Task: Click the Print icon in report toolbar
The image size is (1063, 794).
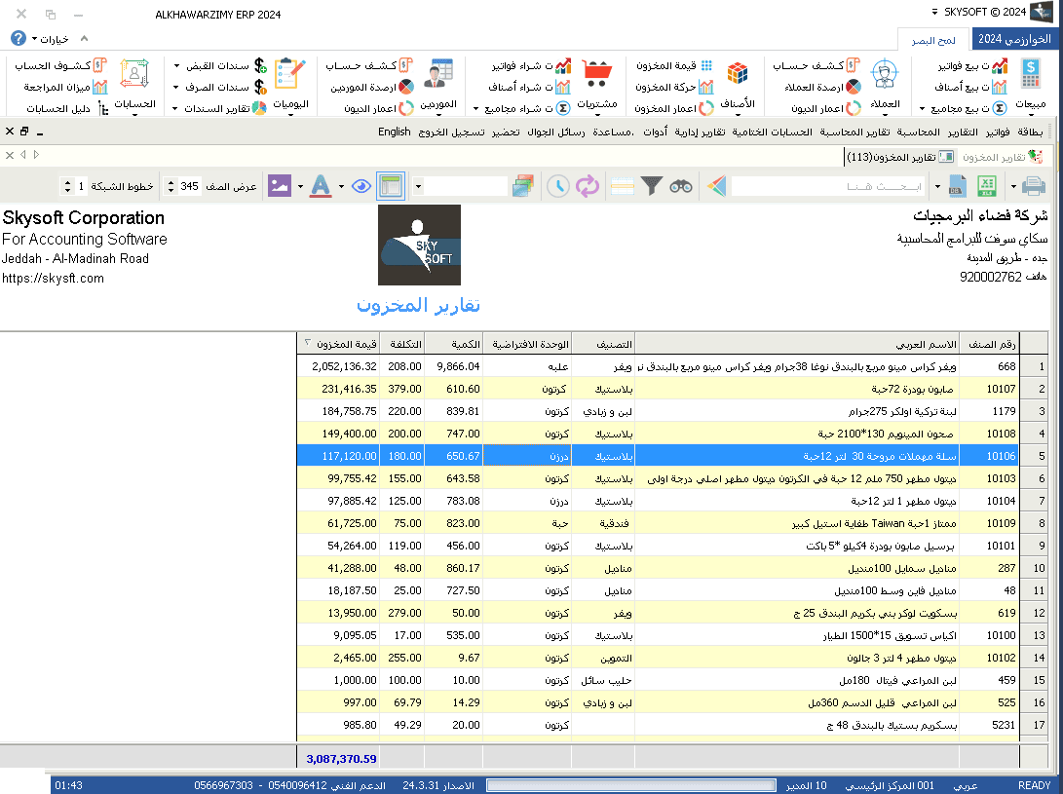Action: click(1033, 185)
